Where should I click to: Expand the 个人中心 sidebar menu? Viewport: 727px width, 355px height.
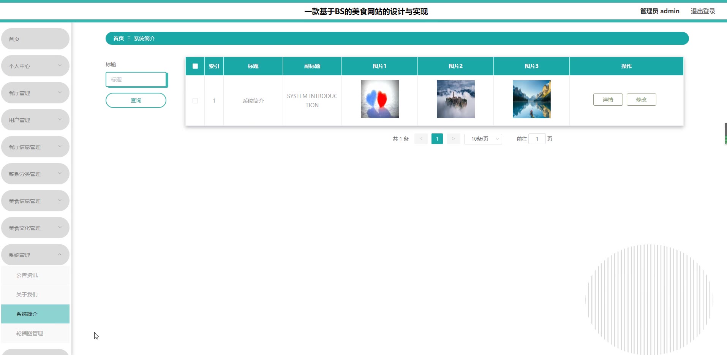pos(35,66)
